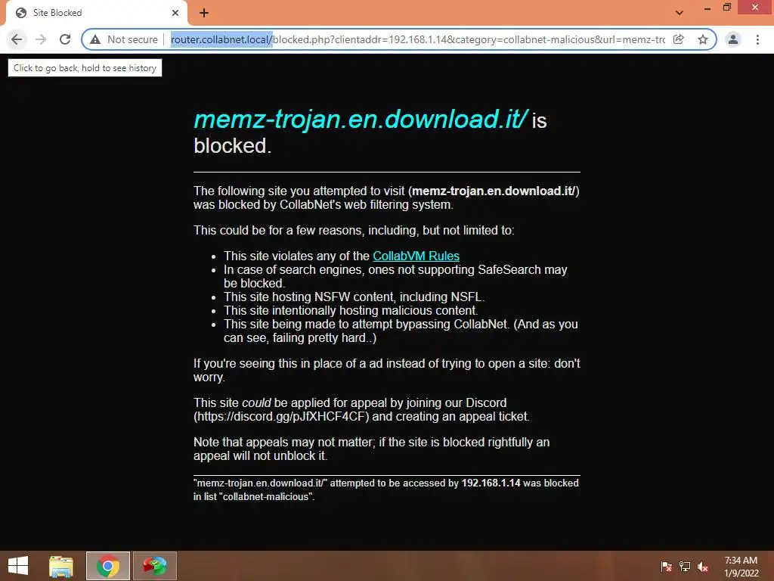
Task: Restore down the Chrome window
Action: (x=726, y=8)
